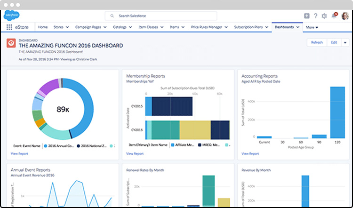
Task: Click the Accounting Reports title
Action: (x=259, y=76)
